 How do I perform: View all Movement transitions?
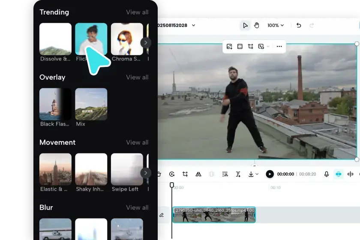137,142
